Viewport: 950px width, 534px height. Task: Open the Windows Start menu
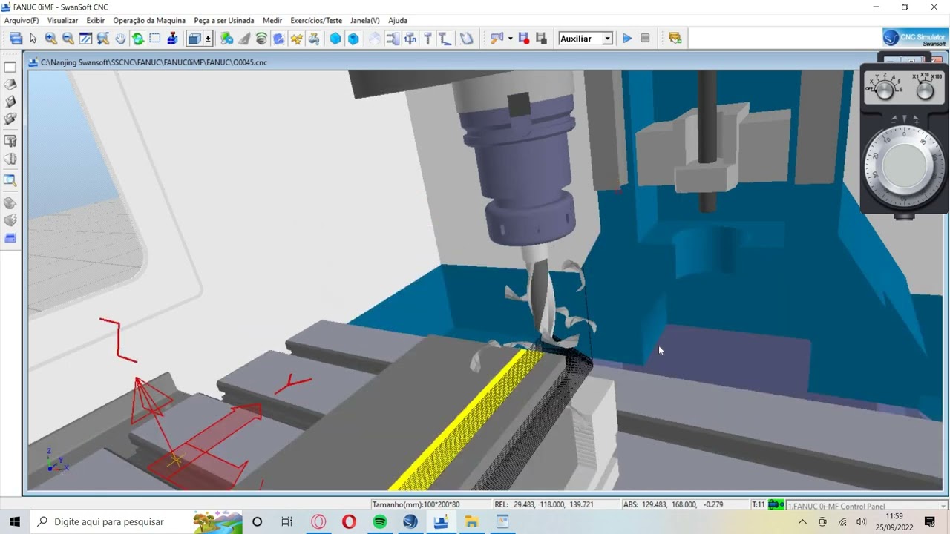click(x=14, y=522)
